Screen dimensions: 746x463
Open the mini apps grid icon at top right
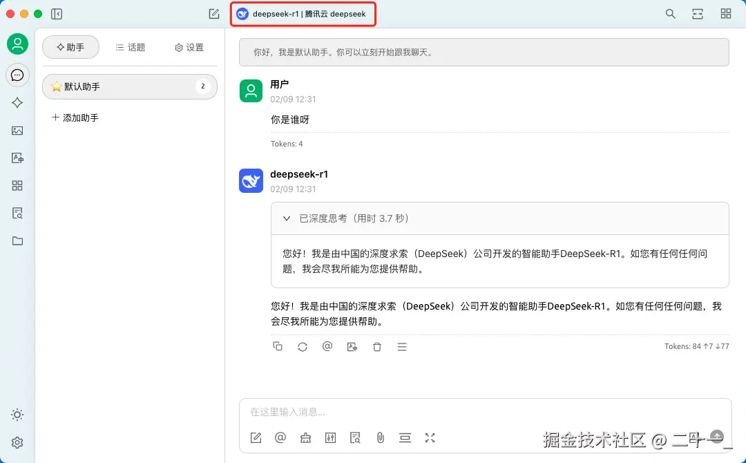tap(725, 14)
